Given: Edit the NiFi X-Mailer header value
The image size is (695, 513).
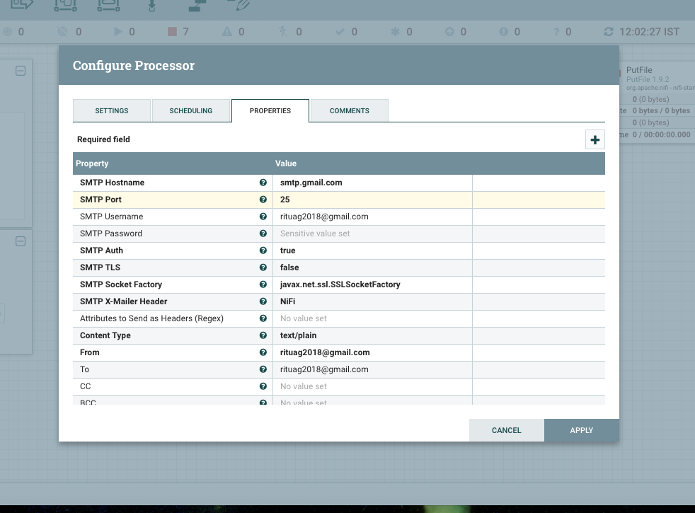Looking at the screenshot, I should [372, 301].
